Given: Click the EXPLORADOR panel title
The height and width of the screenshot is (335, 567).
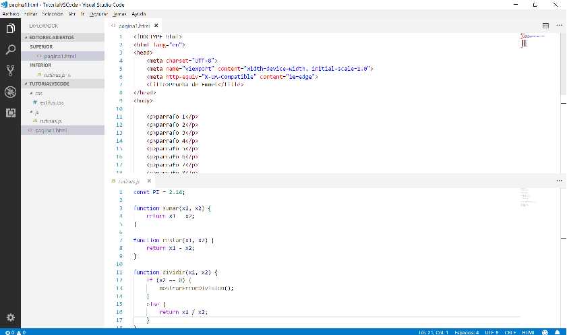Looking at the screenshot, I should (44, 26).
